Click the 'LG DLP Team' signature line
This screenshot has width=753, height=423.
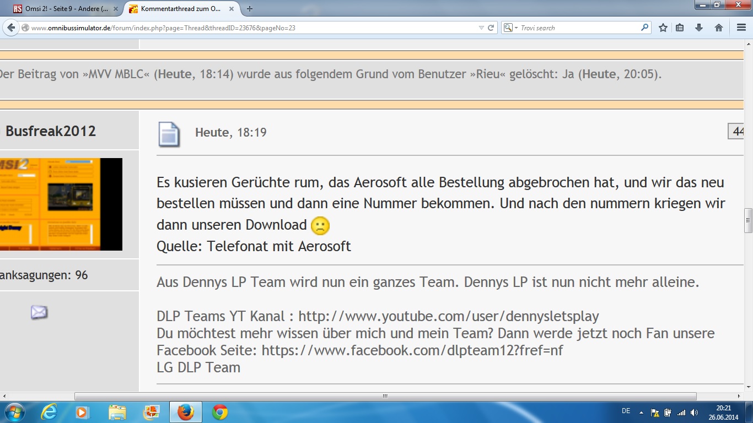coord(198,367)
